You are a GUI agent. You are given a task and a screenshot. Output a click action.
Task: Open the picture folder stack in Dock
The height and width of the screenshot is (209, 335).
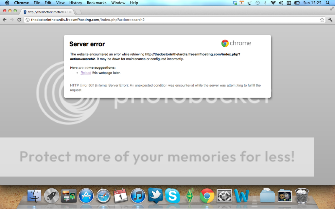(x=285, y=195)
